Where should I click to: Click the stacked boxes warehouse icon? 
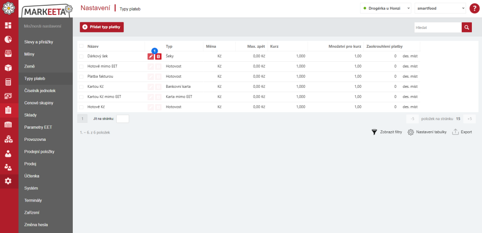tap(8, 139)
